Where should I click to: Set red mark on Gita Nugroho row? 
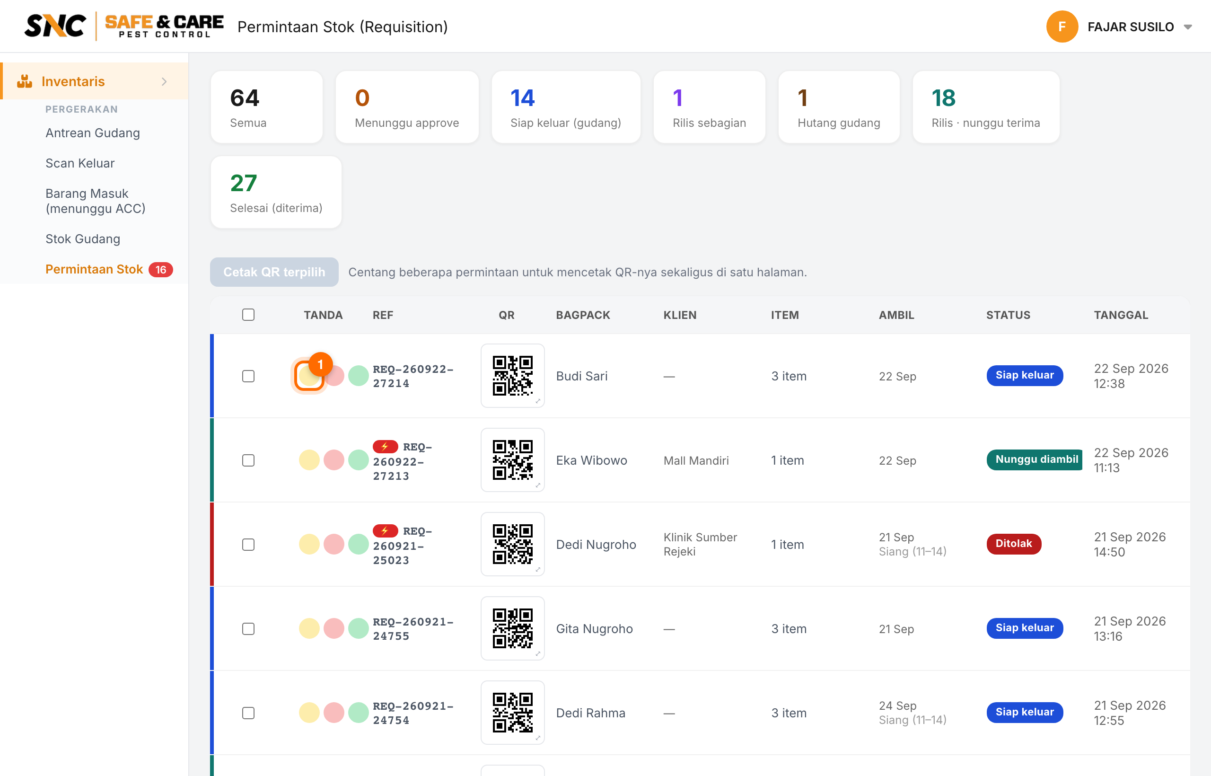click(x=334, y=628)
